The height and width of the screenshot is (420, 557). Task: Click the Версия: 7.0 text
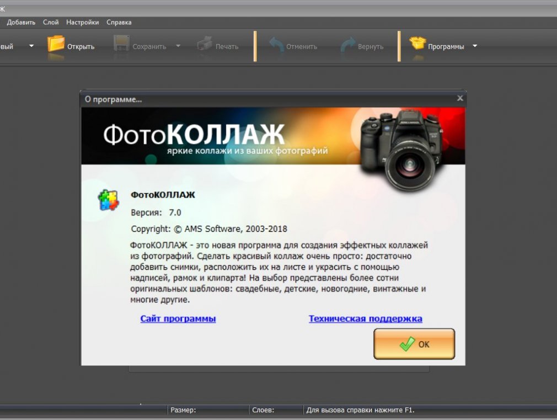click(x=156, y=212)
